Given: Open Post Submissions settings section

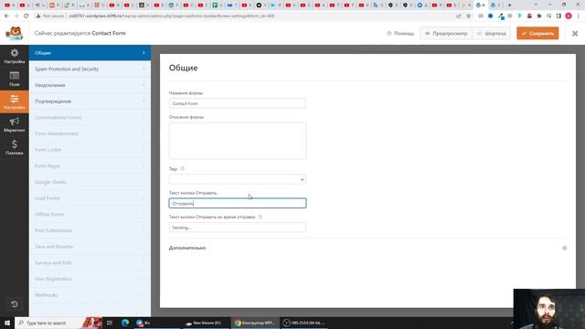Looking at the screenshot, I should click(90, 230).
